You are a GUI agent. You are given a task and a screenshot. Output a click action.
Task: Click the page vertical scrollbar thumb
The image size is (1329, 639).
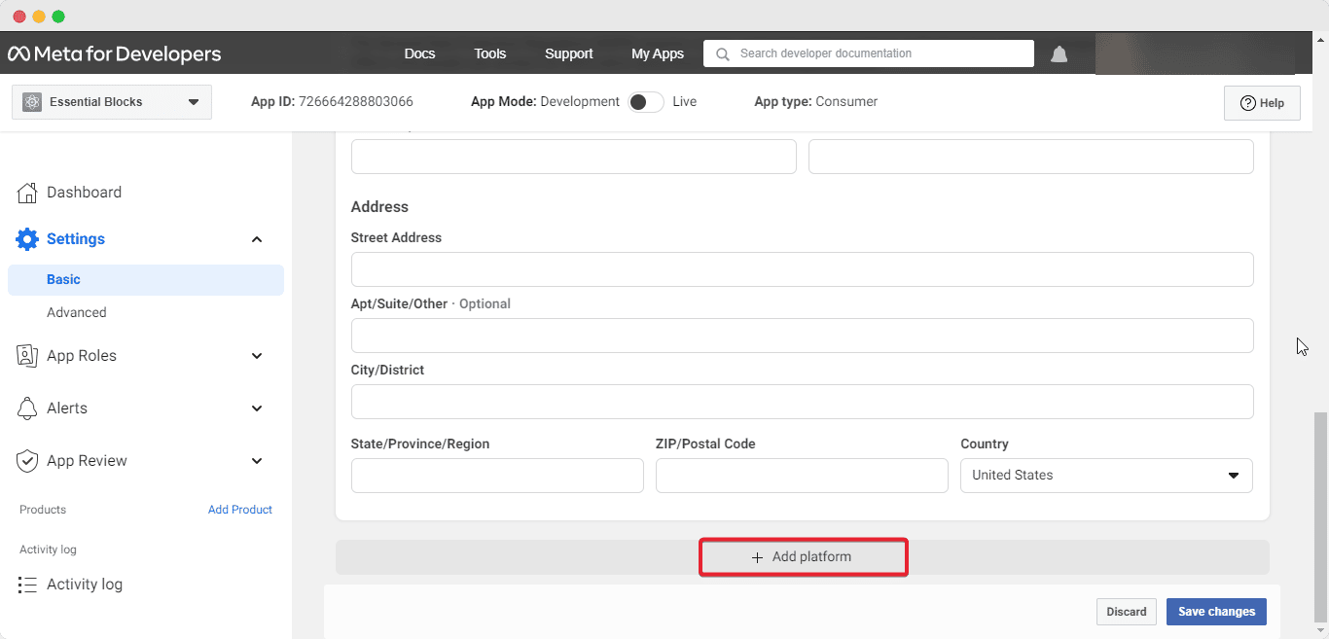1320,516
